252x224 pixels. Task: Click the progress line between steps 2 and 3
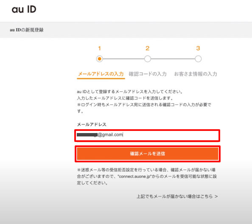[173, 59]
